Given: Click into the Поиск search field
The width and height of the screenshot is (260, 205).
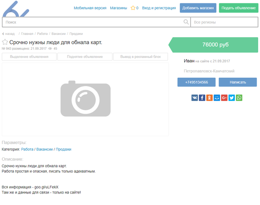Looking at the screenshot, I should coord(93,22).
